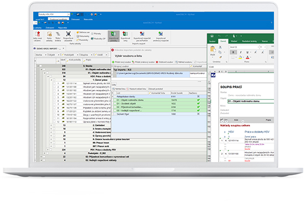Image resolution: width=305 pixels, height=212 pixels.
Task: Open Stavba filter dropdown
Action: (x=45, y=55)
